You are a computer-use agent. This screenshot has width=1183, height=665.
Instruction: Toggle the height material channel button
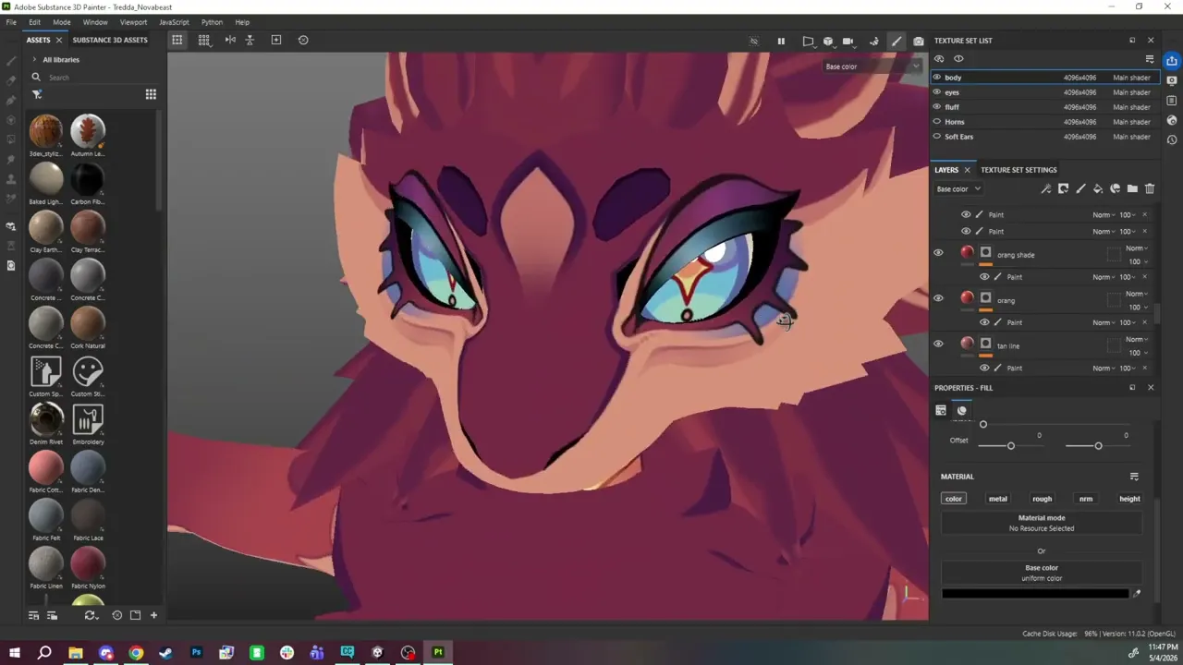tap(1129, 499)
